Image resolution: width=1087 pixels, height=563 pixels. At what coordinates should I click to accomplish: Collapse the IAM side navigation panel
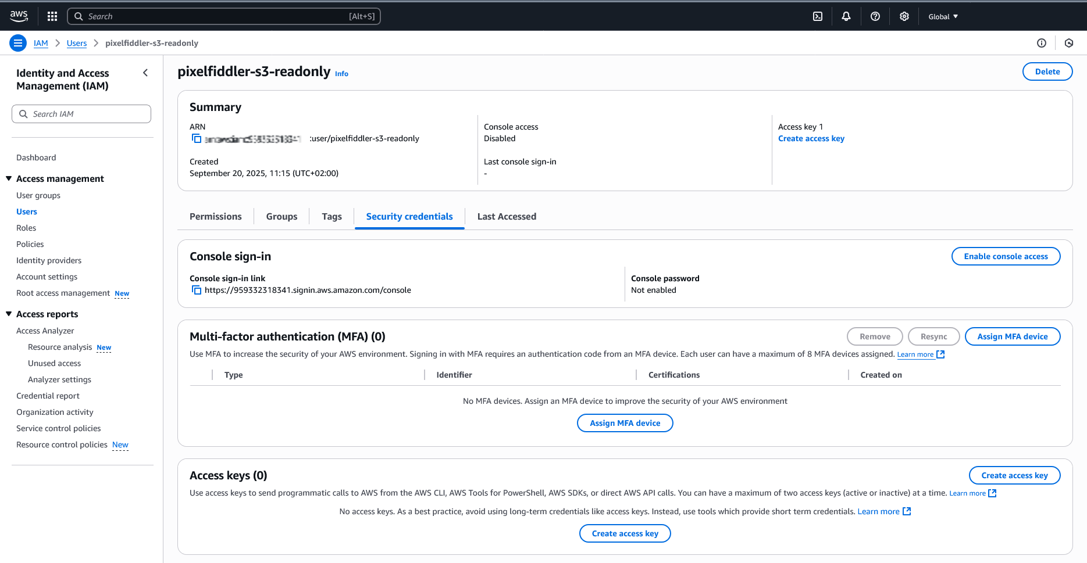click(x=145, y=73)
